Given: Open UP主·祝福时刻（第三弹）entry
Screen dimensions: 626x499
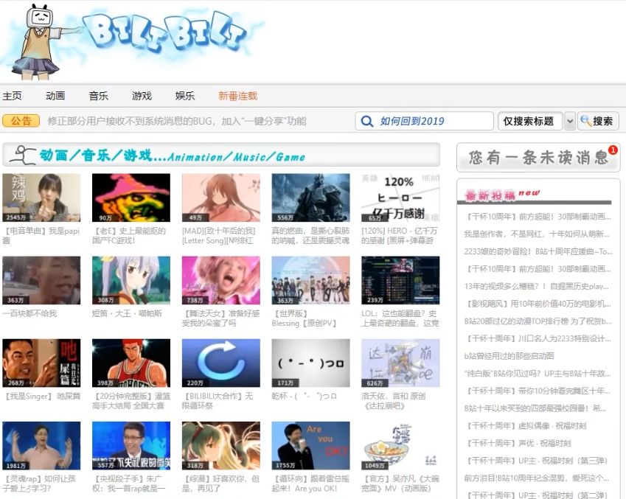Looking at the screenshot, I should (x=536, y=461).
